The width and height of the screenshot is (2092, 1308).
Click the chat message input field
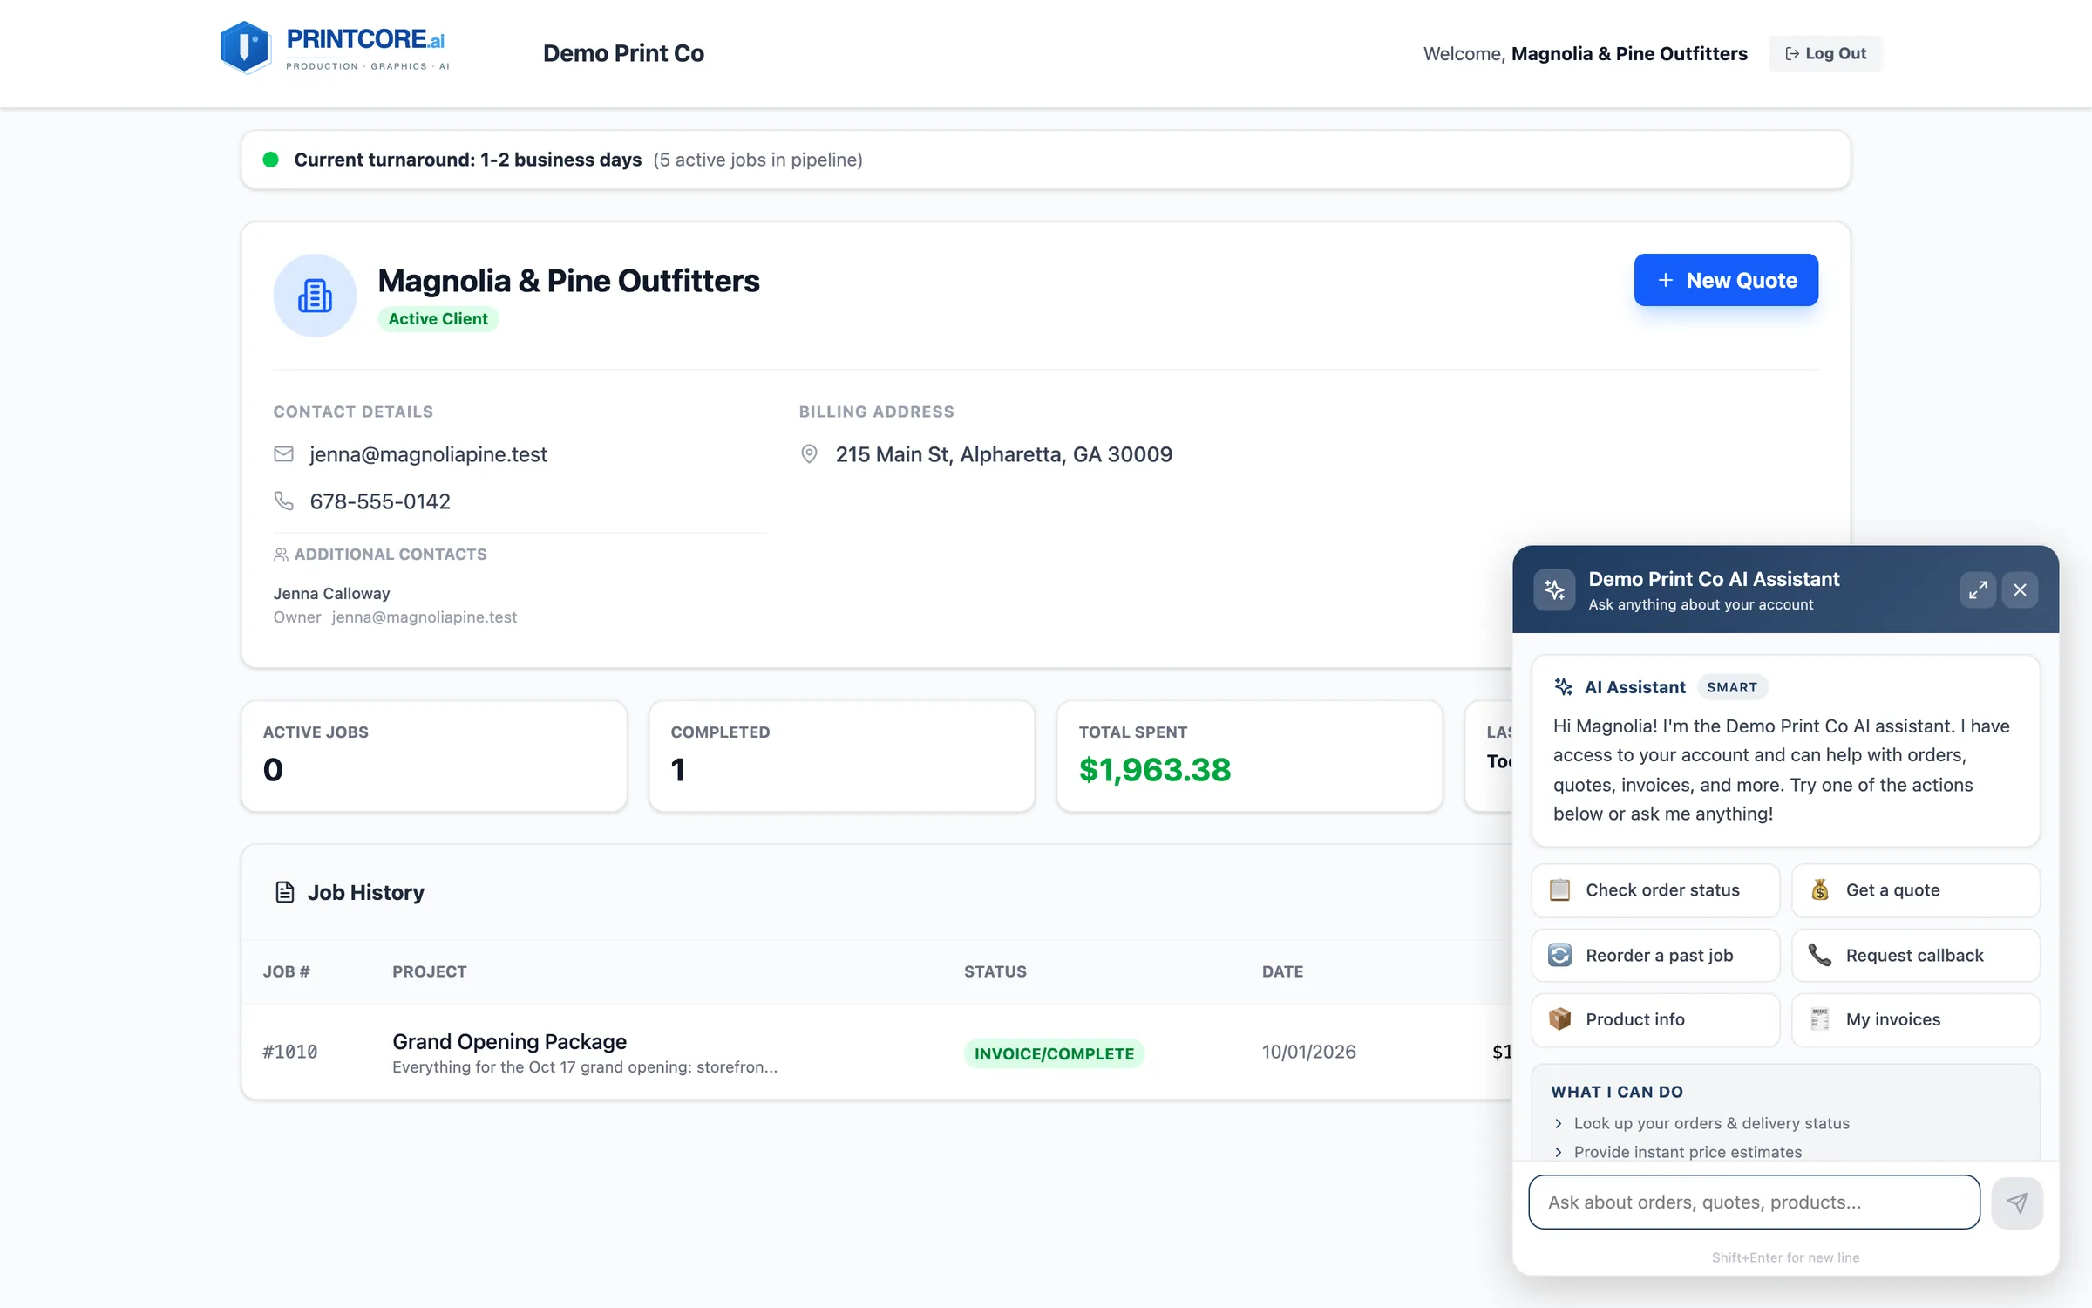[1754, 1202]
